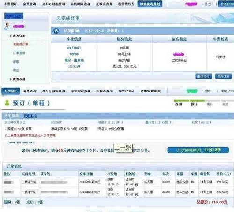Screen dimensions: 234x212
Task: Click the 查询 progress step
Action: pos(179,104)
